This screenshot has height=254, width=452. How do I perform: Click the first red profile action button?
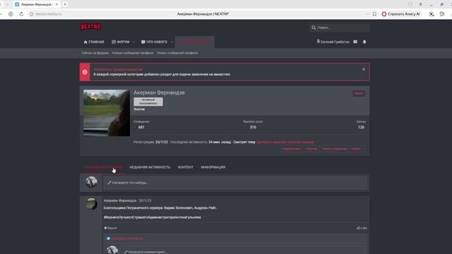click(291, 149)
